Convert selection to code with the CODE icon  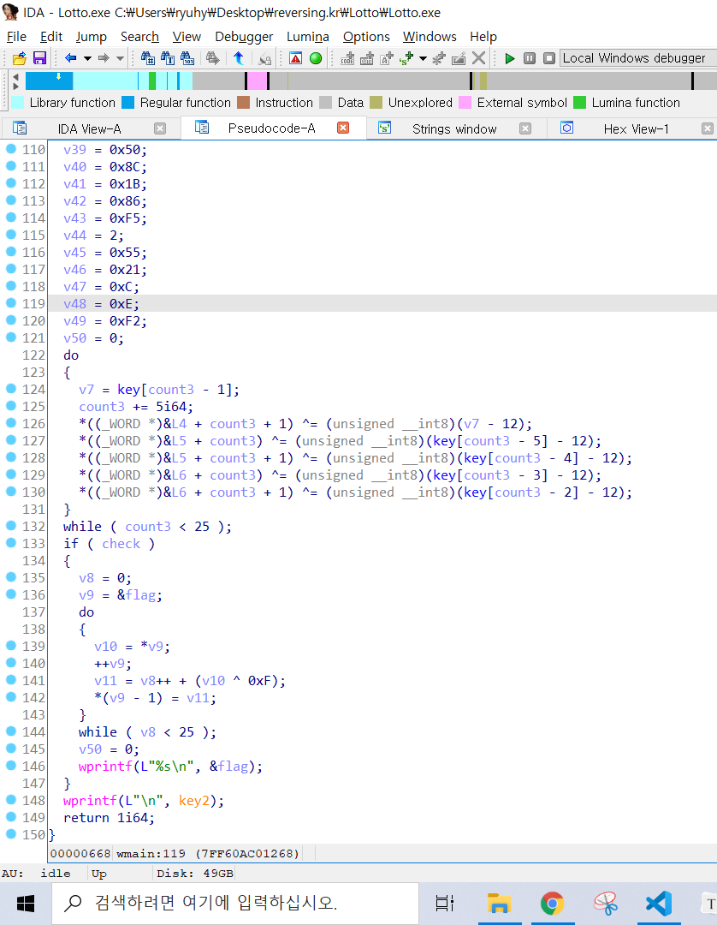coord(347,59)
